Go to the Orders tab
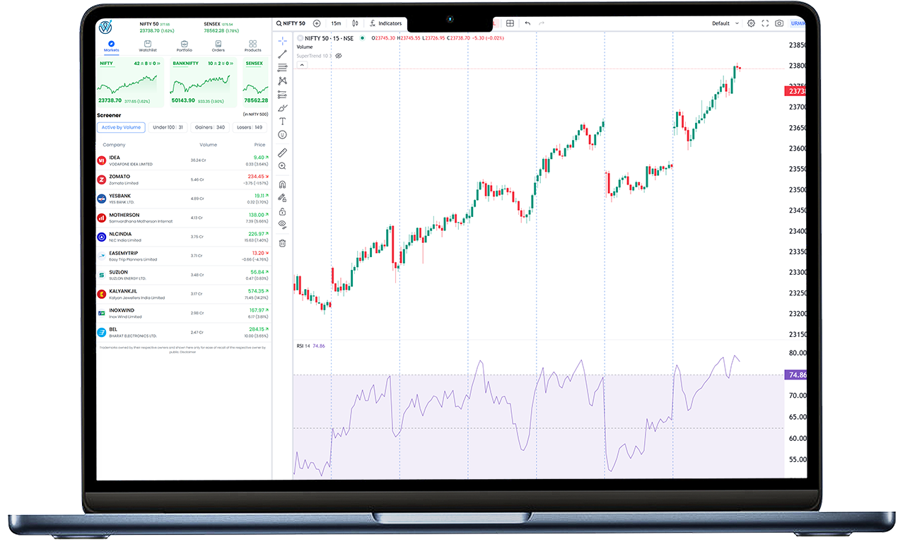Viewport: 905px width, 554px height. pos(218,47)
